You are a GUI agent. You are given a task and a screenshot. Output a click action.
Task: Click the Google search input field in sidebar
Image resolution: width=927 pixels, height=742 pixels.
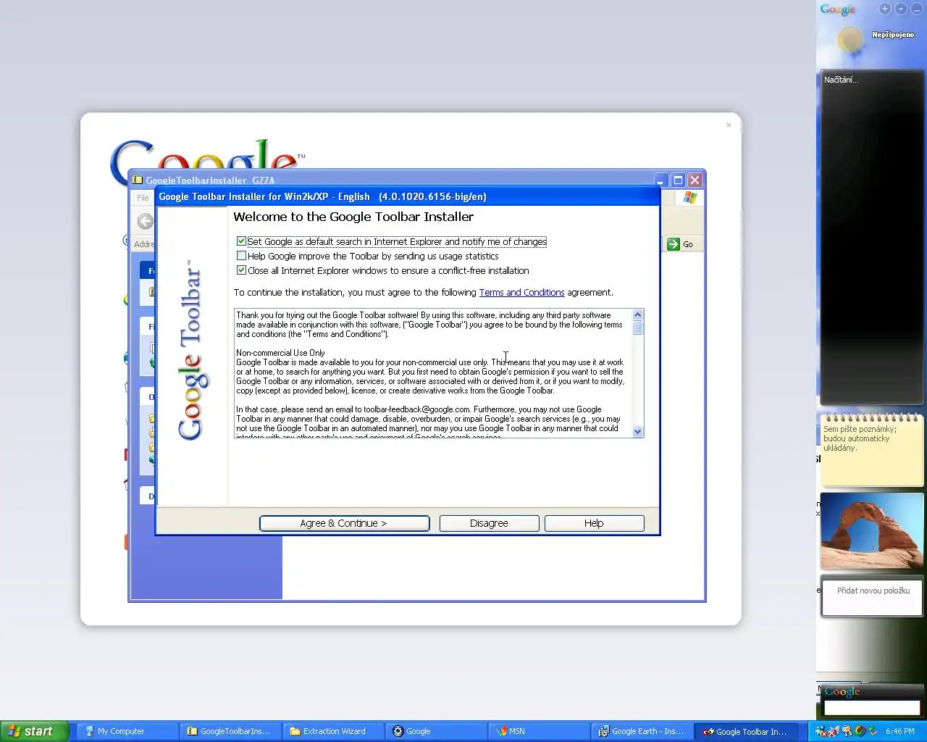point(871,708)
